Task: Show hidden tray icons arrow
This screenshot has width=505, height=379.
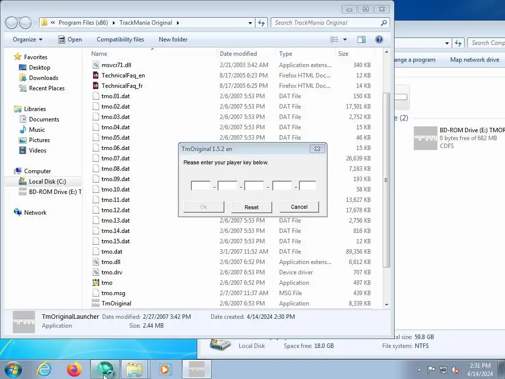Action: pyautogui.click(x=419, y=370)
